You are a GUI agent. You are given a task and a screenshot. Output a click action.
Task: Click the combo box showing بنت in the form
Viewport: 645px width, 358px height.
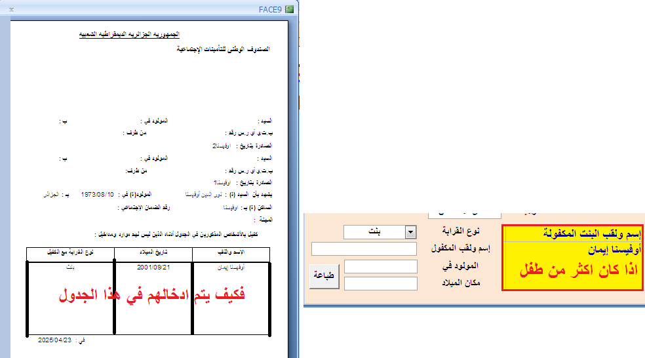[380, 232]
